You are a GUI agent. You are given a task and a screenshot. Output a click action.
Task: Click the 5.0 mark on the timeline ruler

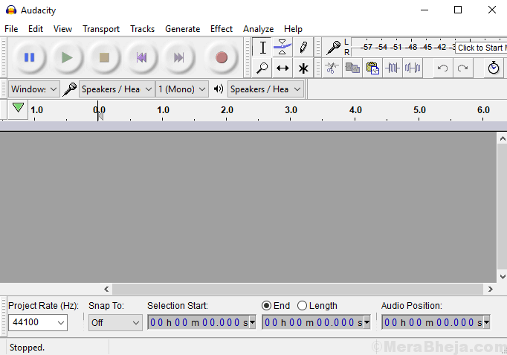[419, 110]
